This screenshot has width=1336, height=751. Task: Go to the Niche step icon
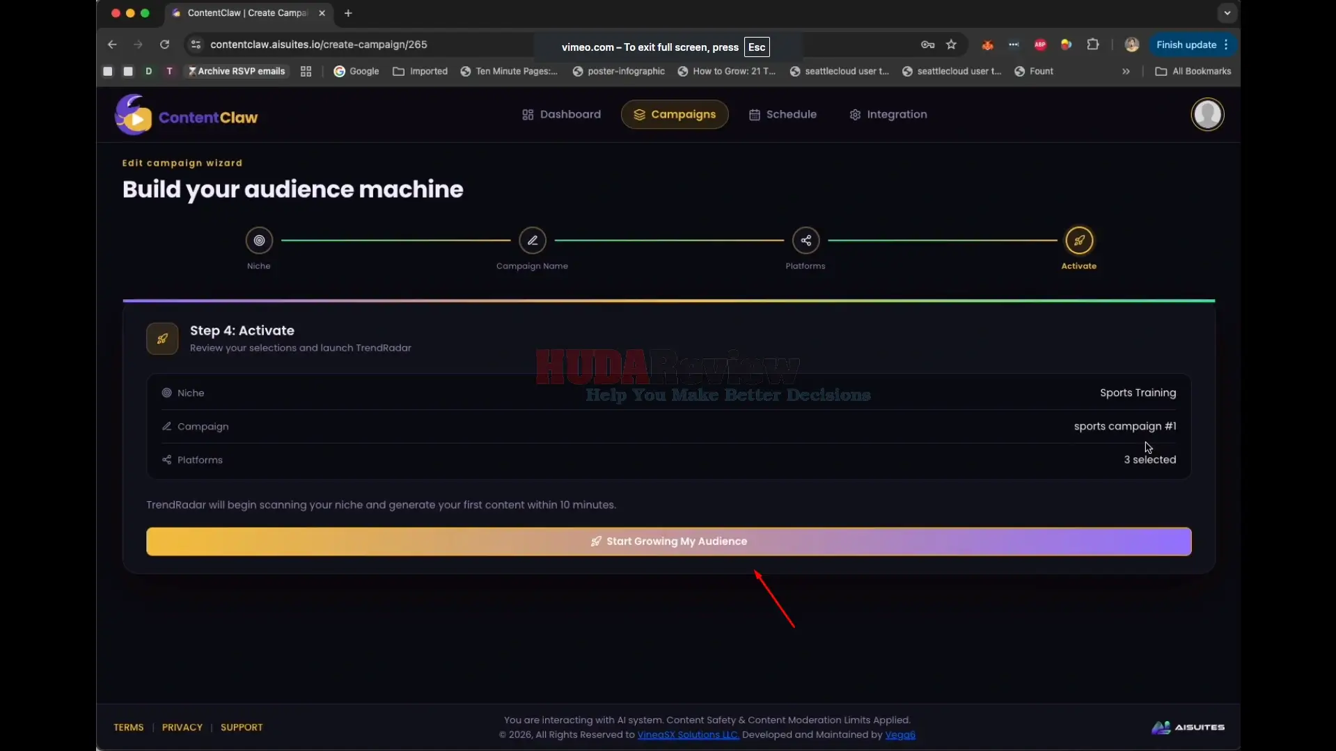(259, 240)
